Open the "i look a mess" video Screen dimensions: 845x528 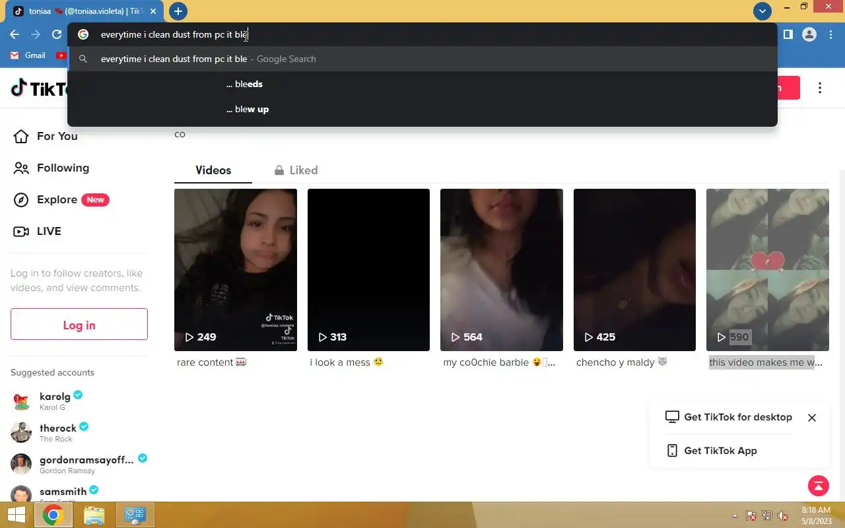[x=368, y=269]
